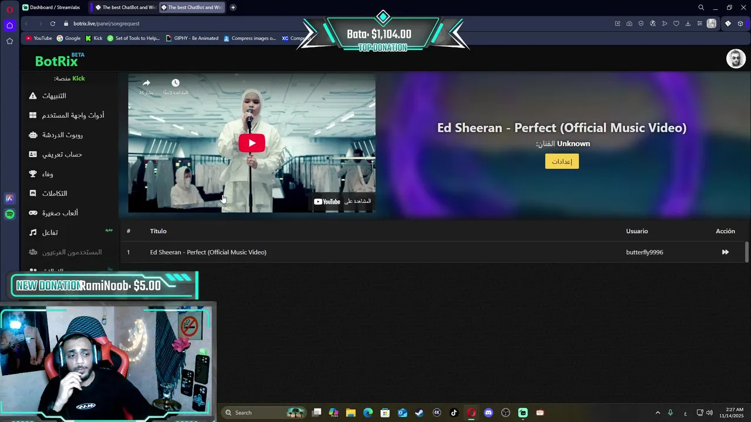
Task: Click the page edit note icon in toolbar
Action: (x=617, y=23)
